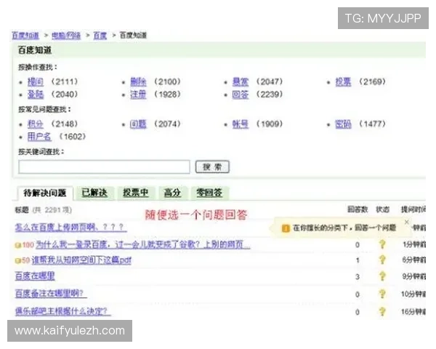
Task: Open question 为什么我一登录百度 with 100 reward
Action: (143, 244)
